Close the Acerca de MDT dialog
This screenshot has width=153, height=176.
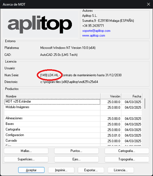[x=149, y=4]
